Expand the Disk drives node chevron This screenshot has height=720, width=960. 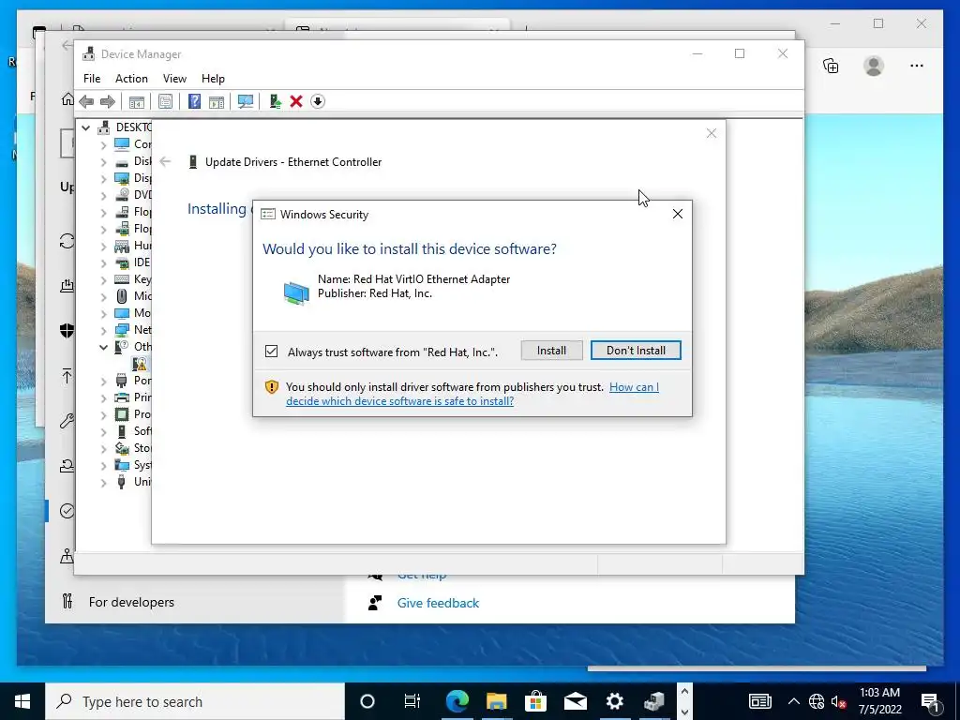coord(103,162)
